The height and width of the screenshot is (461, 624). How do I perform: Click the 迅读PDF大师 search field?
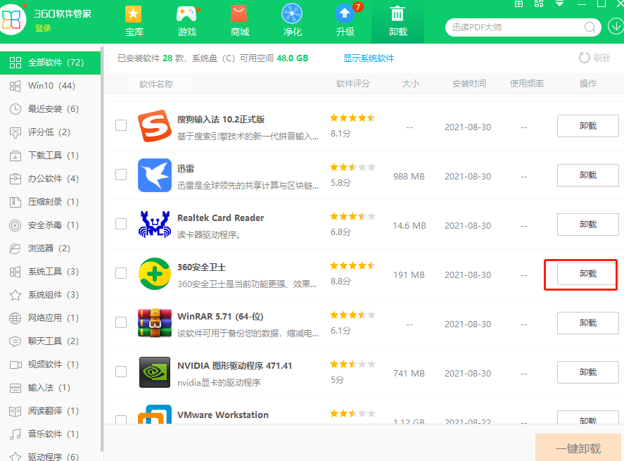pos(523,27)
